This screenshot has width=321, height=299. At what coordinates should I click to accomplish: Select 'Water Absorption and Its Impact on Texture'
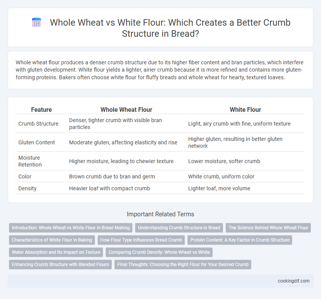click(x=56, y=252)
